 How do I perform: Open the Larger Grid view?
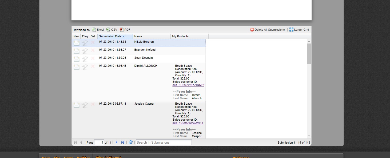pos(299,30)
